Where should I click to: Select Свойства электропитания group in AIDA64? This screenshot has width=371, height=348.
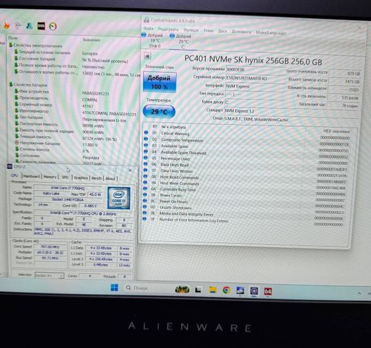[x=37, y=46]
